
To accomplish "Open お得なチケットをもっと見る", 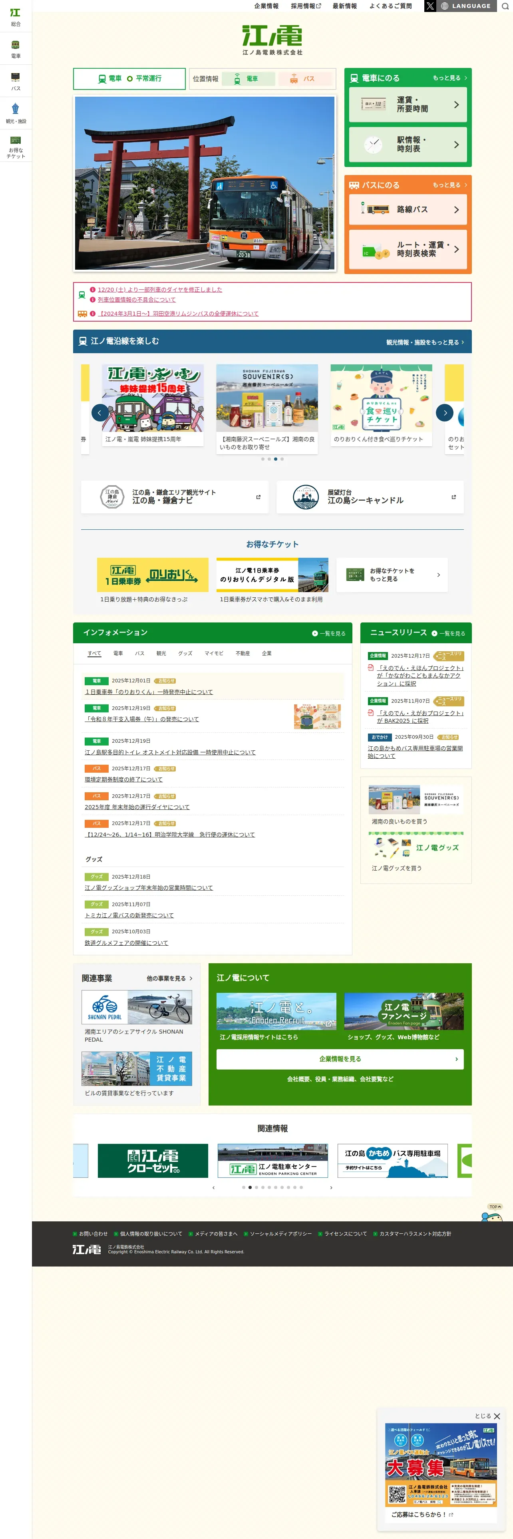I will point(392,575).
